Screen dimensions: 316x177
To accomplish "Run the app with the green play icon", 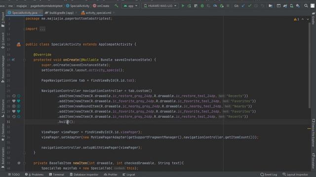I will tap(183, 6).
